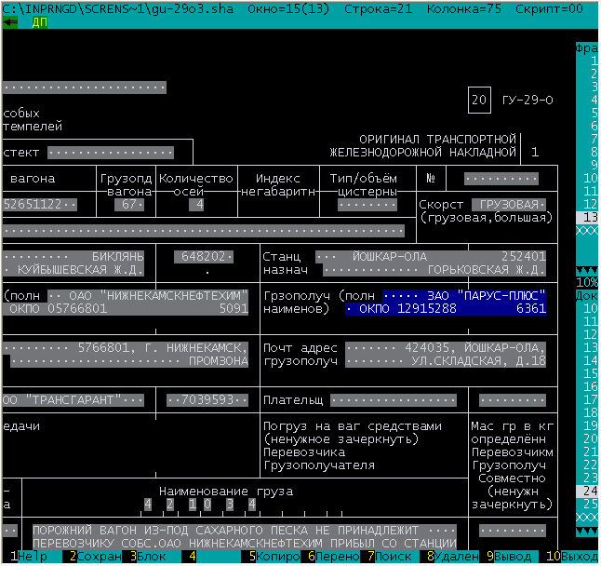Screen dimensions: 601x566
Task: Open the ДП menu item
Action: point(39,21)
